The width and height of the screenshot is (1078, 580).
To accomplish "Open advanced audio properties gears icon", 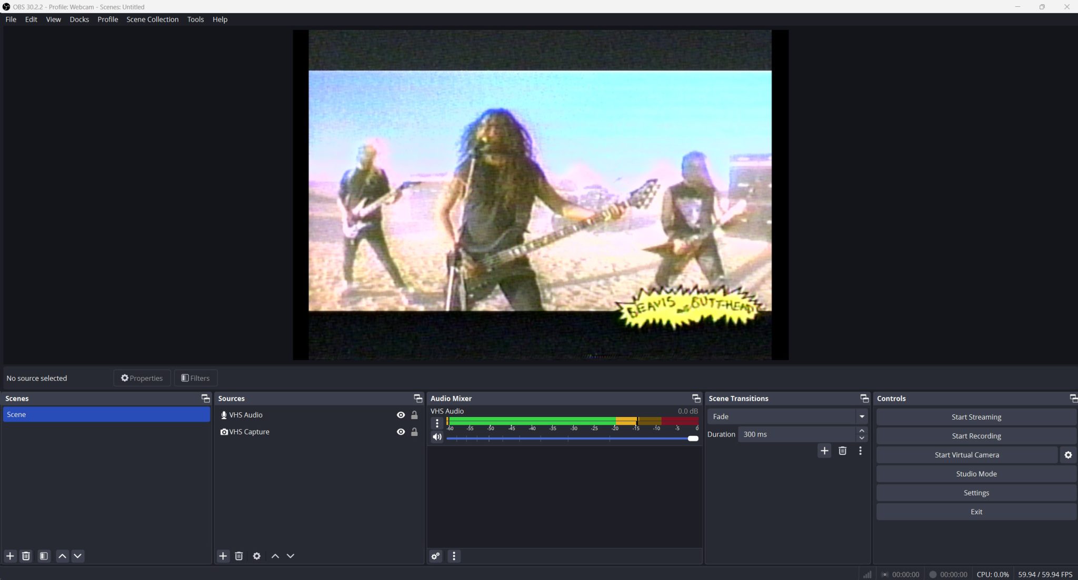I will coord(435,556).
